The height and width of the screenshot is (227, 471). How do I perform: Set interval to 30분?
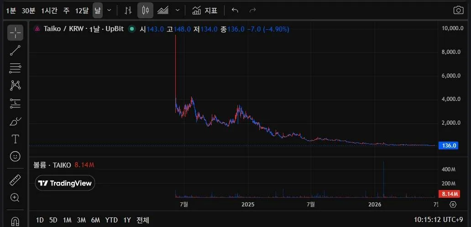point(29,11)
